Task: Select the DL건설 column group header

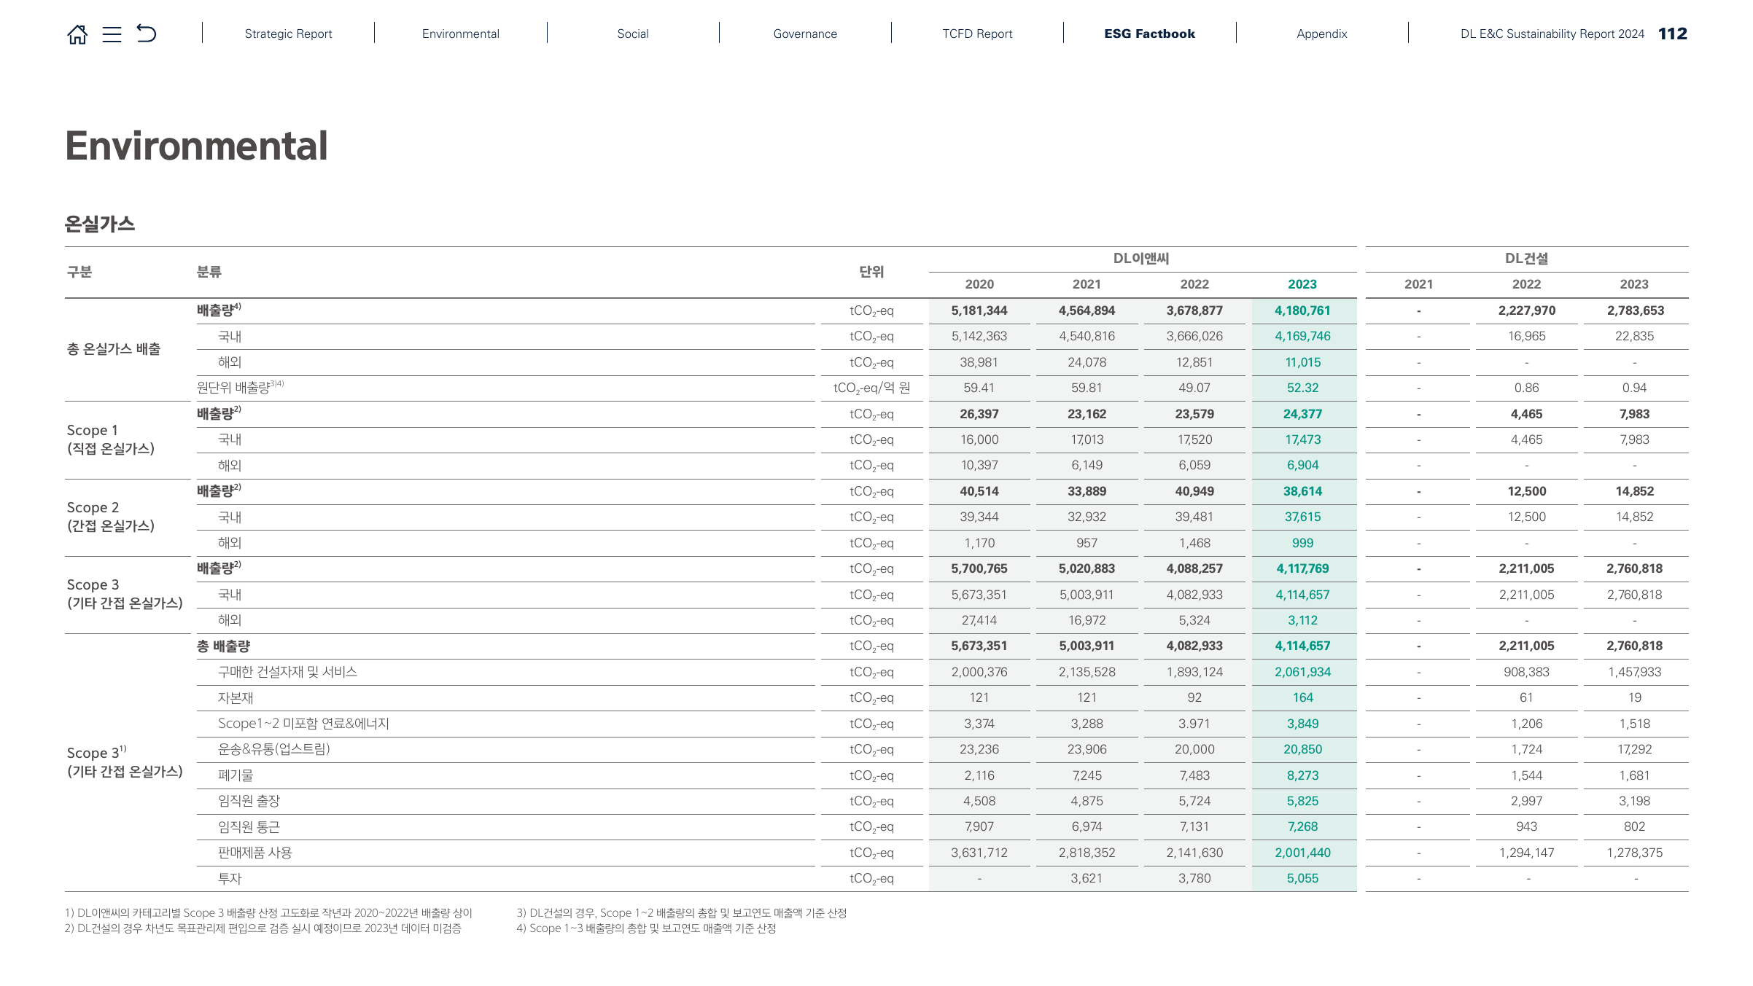Action: [1526, 259]
